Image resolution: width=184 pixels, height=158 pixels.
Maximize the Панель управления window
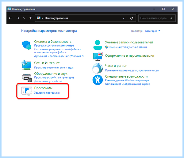163,9
